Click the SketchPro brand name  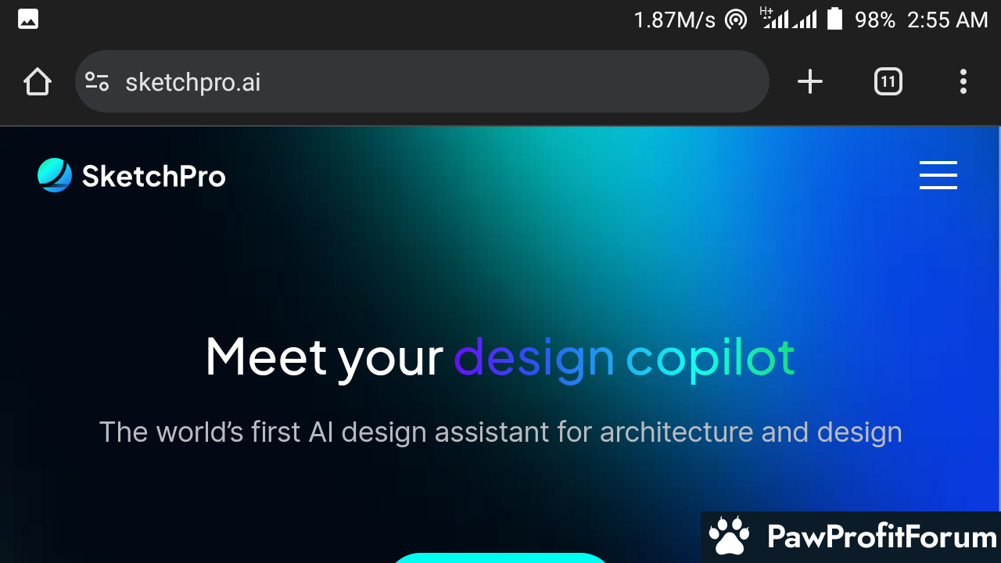(x=153, y=177)
